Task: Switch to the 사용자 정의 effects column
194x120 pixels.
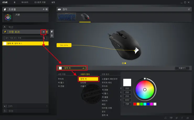Action: pyautogui.click(x=85, y=74)
